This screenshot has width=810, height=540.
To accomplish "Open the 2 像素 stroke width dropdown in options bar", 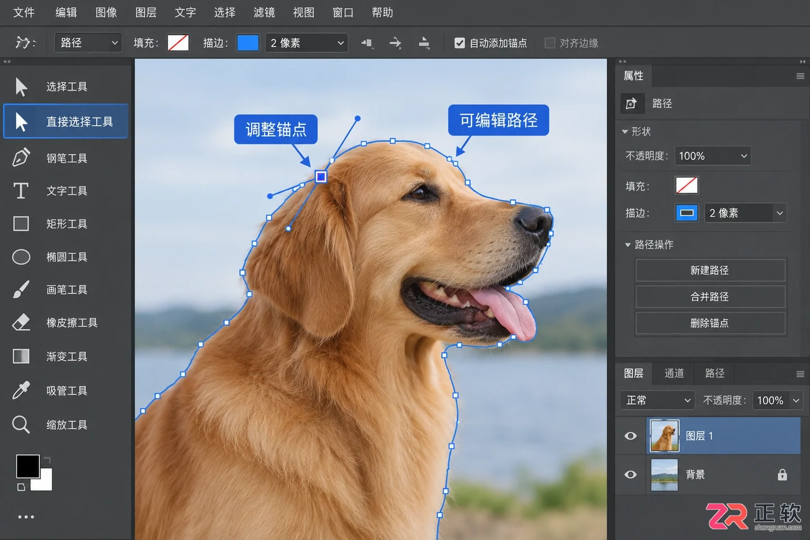I will click(307, 43).
